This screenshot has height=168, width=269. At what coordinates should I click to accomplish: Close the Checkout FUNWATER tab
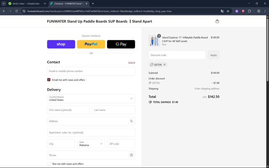tap(87, 4)
